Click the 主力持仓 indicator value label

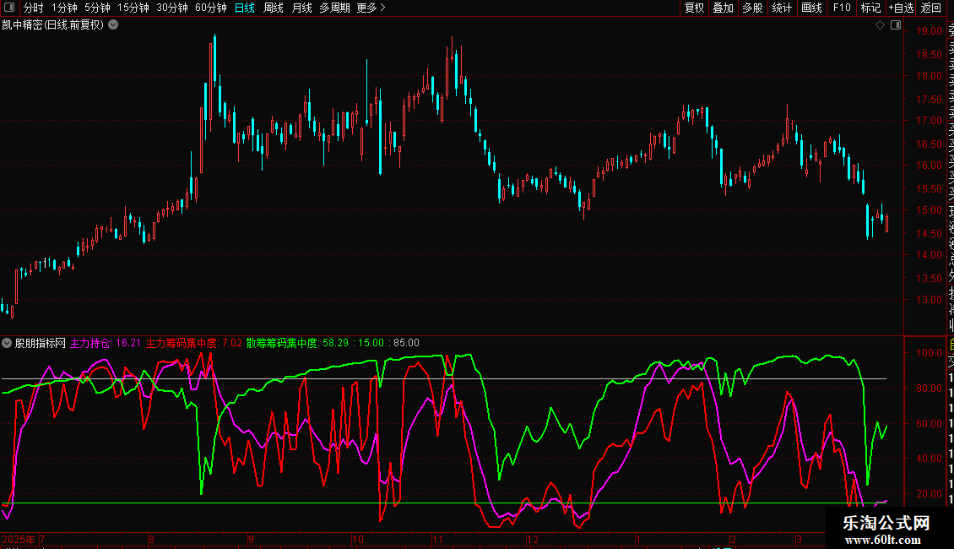(x=106, y=343)
